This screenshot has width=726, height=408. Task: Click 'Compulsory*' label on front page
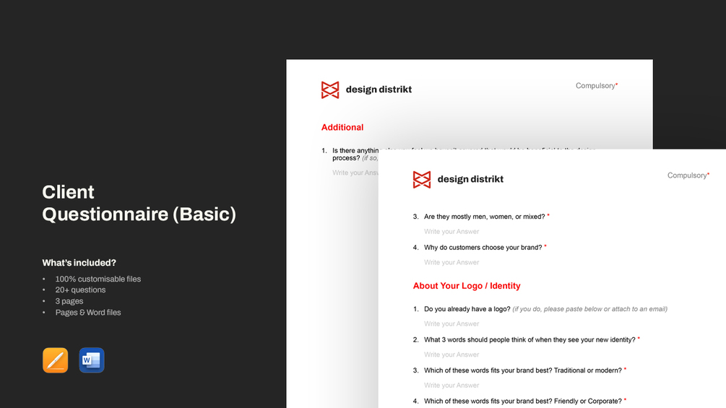click(688, 175)
